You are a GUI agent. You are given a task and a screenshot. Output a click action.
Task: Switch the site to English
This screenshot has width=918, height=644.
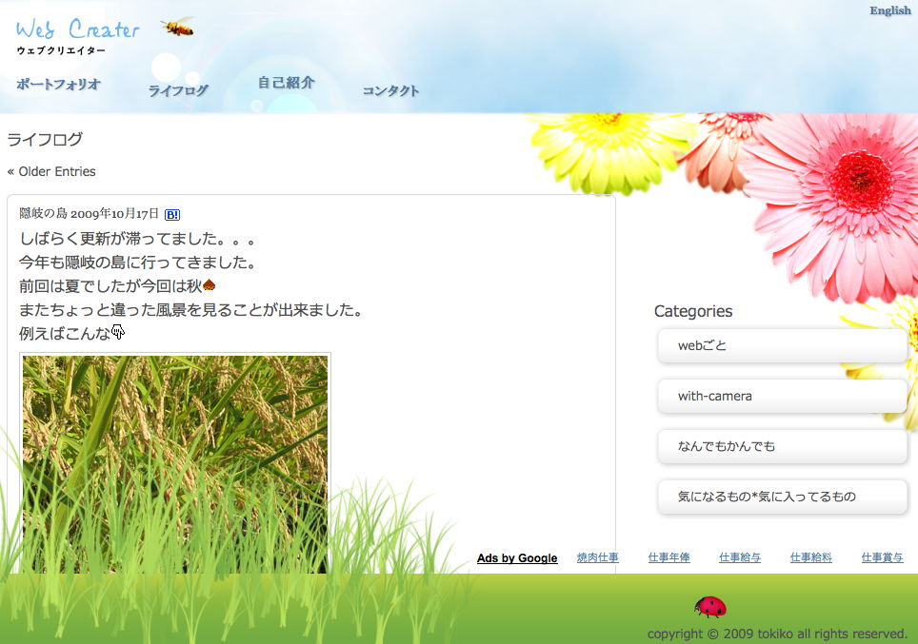point(889,10)
